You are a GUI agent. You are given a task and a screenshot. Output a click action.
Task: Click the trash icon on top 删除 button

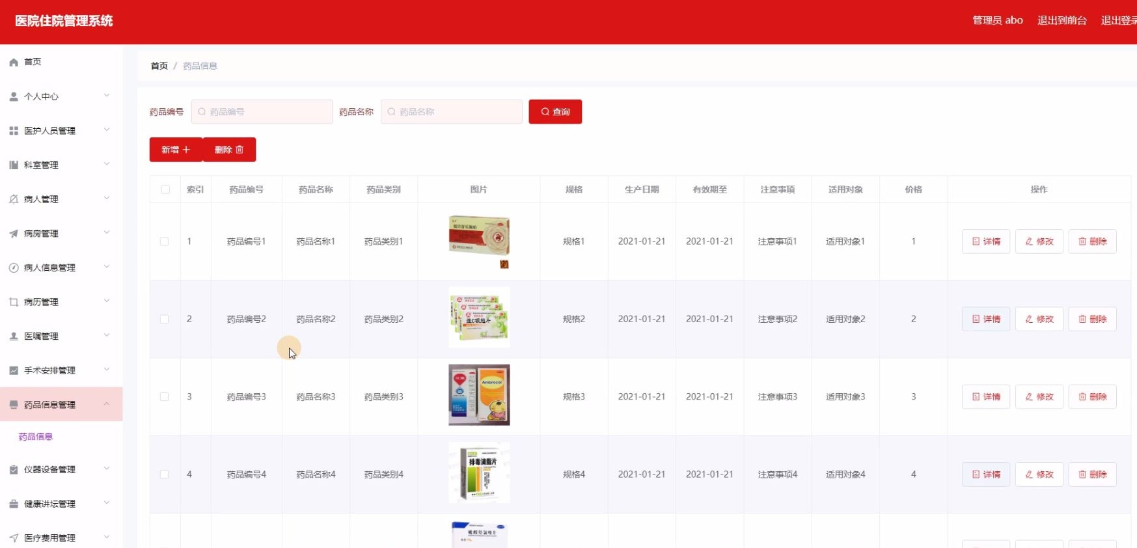[x=240, y=150]
